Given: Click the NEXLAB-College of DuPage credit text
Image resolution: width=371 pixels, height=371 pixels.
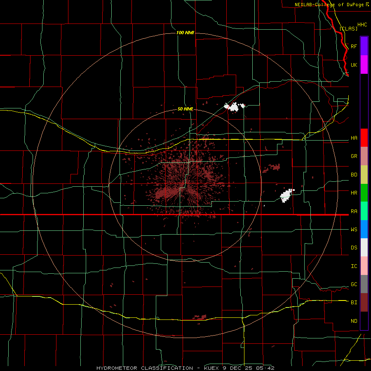Looking at the screenshot, I should coord(329,5).
